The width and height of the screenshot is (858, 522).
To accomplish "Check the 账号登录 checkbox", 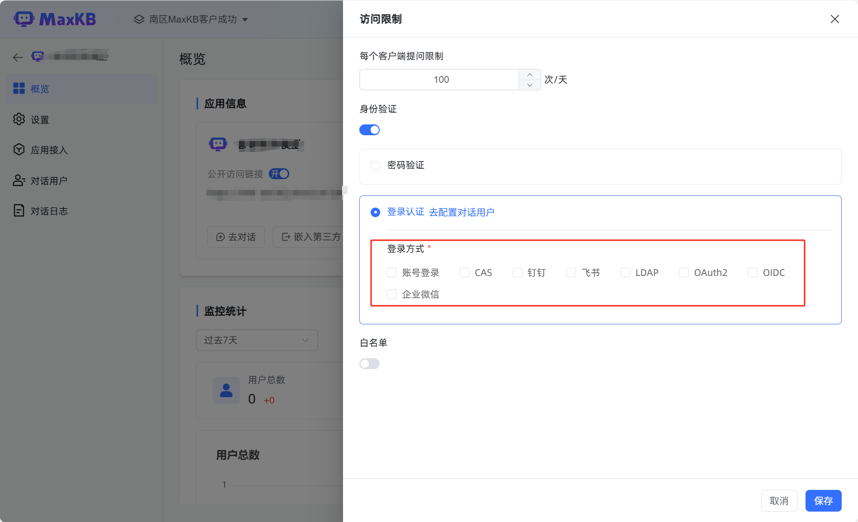I will (392, 272).
